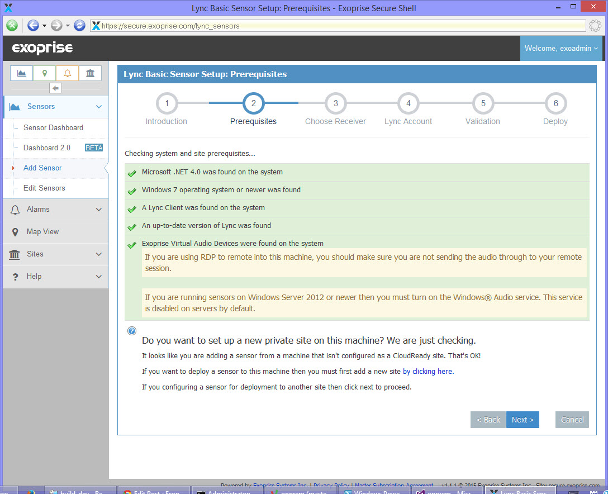The width and height of the screenshot is (608, 494).
Task: Switch to Edit Post Chrome taskbar item
Action: [154, 491]
